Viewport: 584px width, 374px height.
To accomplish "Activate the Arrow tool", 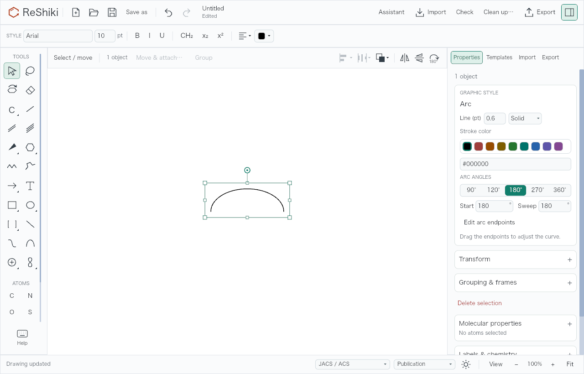I will click(12, 186).
